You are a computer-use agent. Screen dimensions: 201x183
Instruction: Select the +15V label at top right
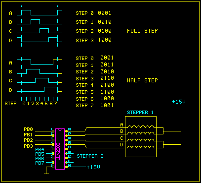[x=179, y=102]
